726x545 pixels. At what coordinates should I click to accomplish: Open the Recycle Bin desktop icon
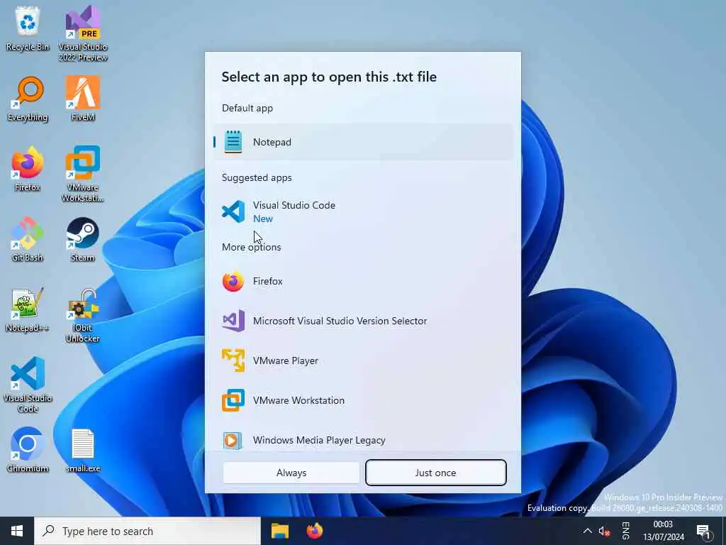[x=28, y=30]
